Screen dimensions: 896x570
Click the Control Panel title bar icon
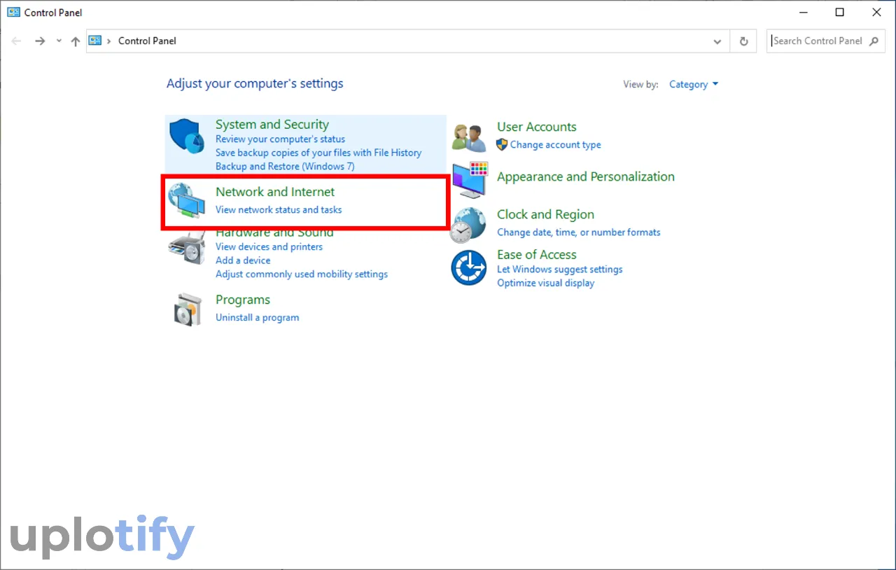click(13, 12)
